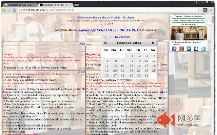This screenshot has height=135, width=217.
Task: Click the date input field
Action: (x=94, y=37)
